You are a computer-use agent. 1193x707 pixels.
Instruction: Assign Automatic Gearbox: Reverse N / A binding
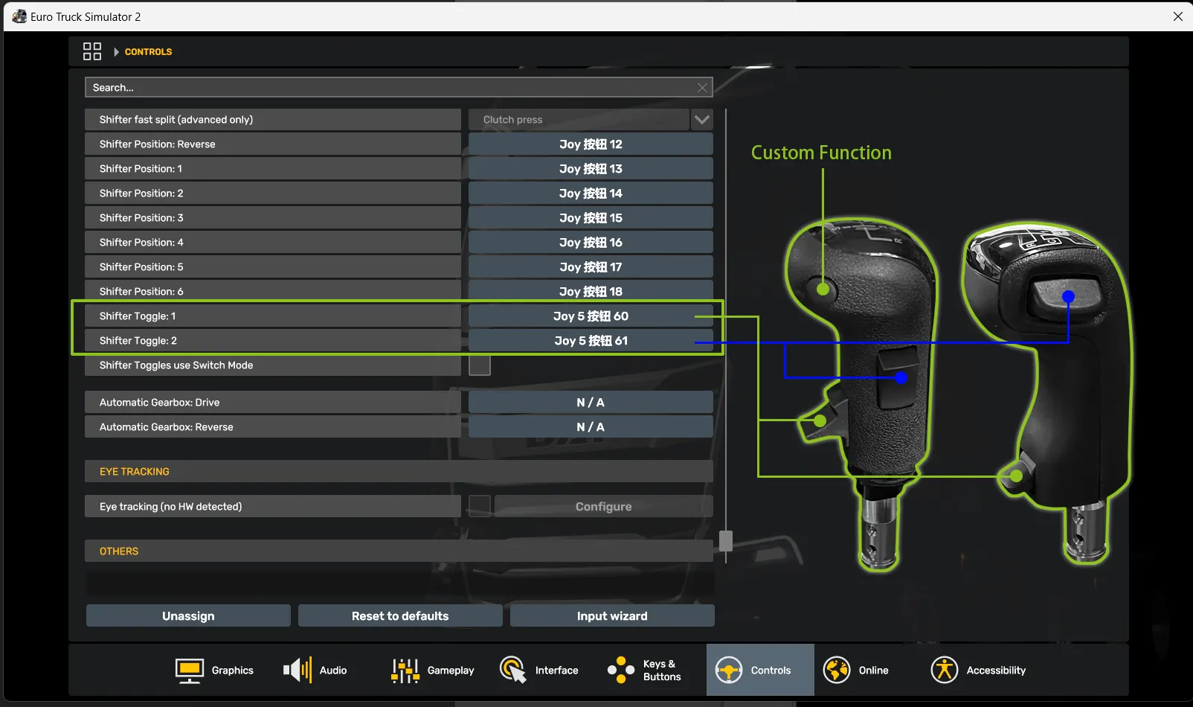[x=591, y=427]
